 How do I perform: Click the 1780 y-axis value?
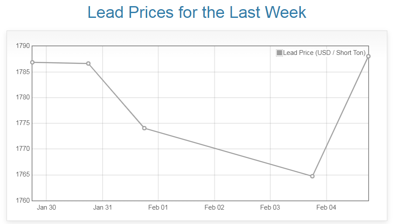click(23, 97)
